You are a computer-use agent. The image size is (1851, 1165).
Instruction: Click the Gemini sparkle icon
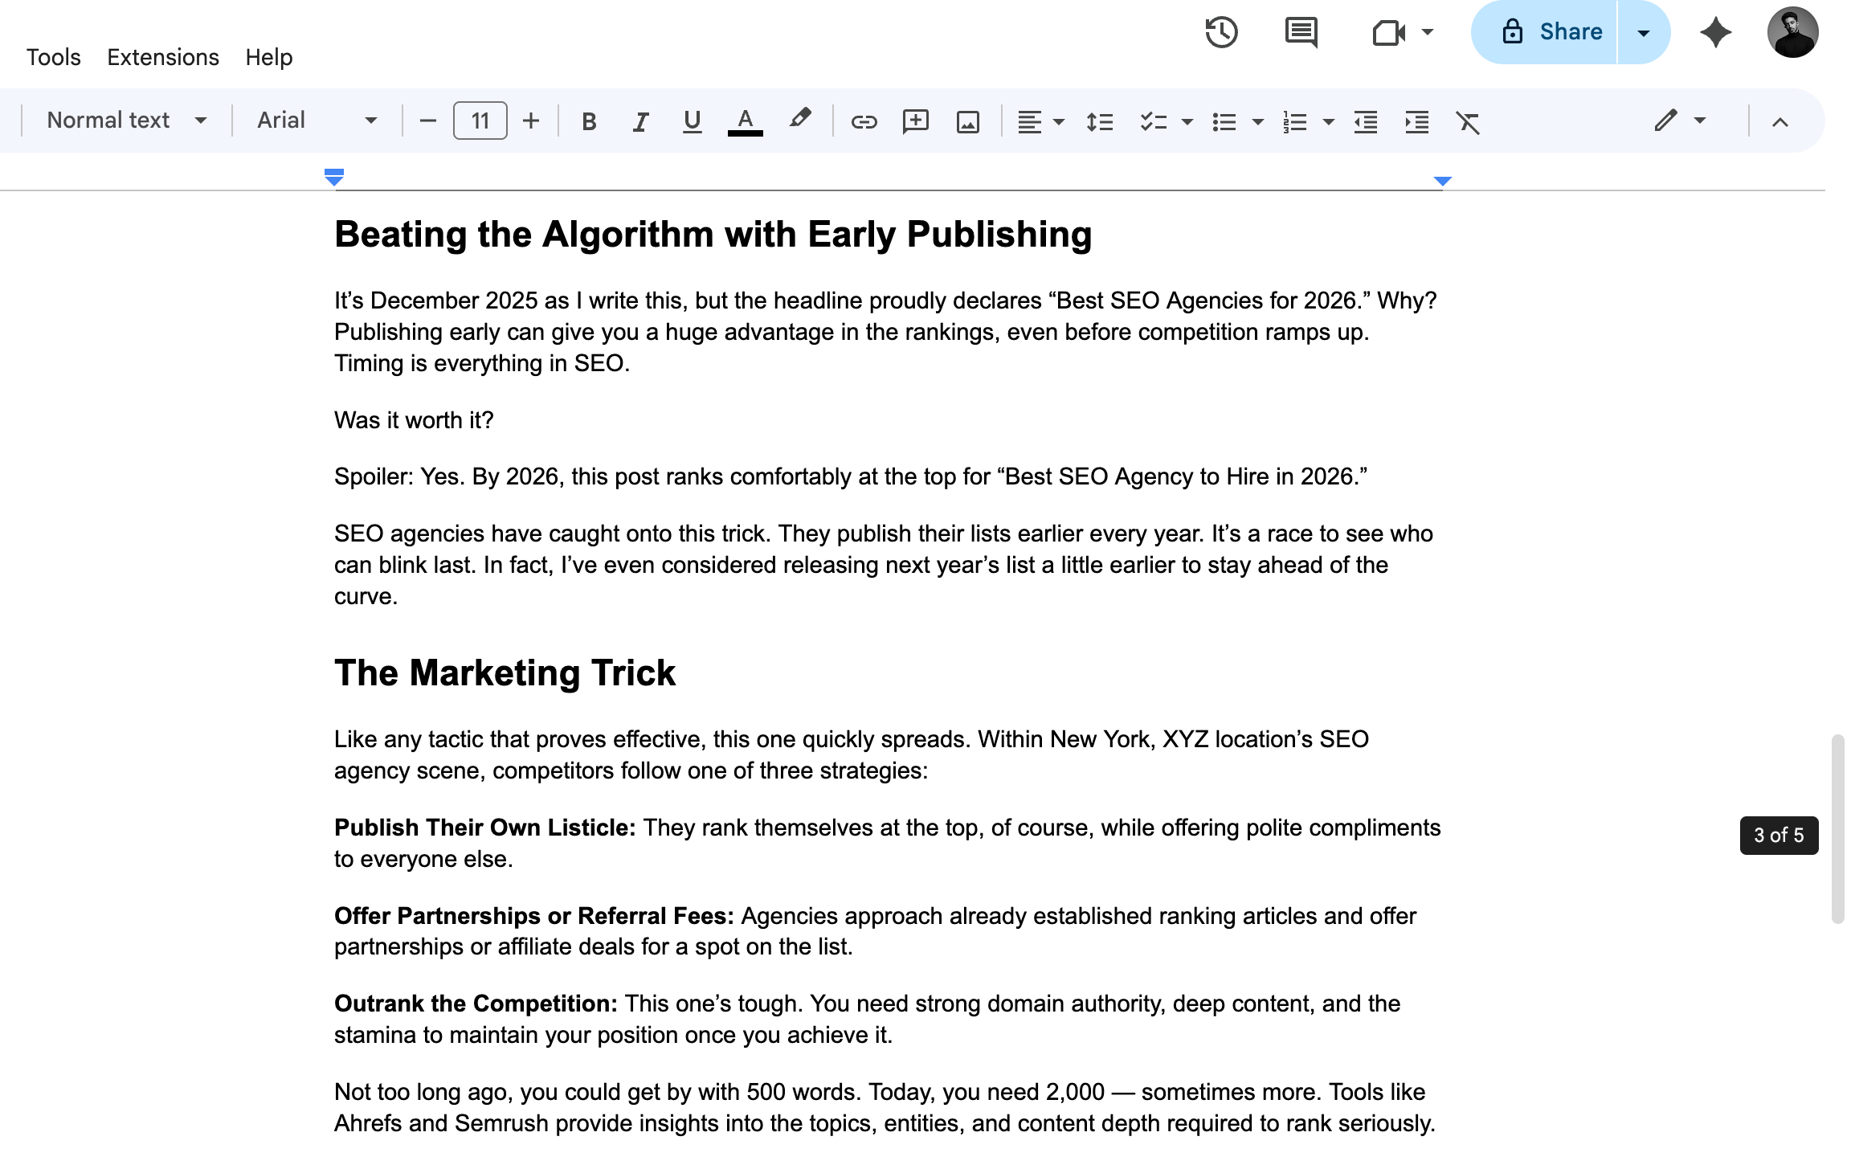click(1715, 32)
